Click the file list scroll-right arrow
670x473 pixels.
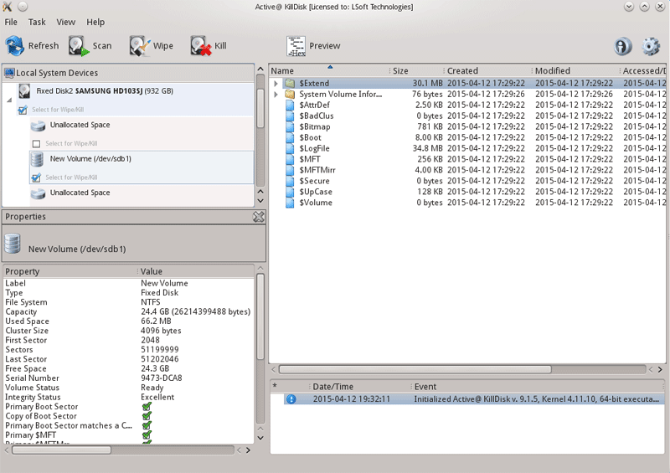660,369
